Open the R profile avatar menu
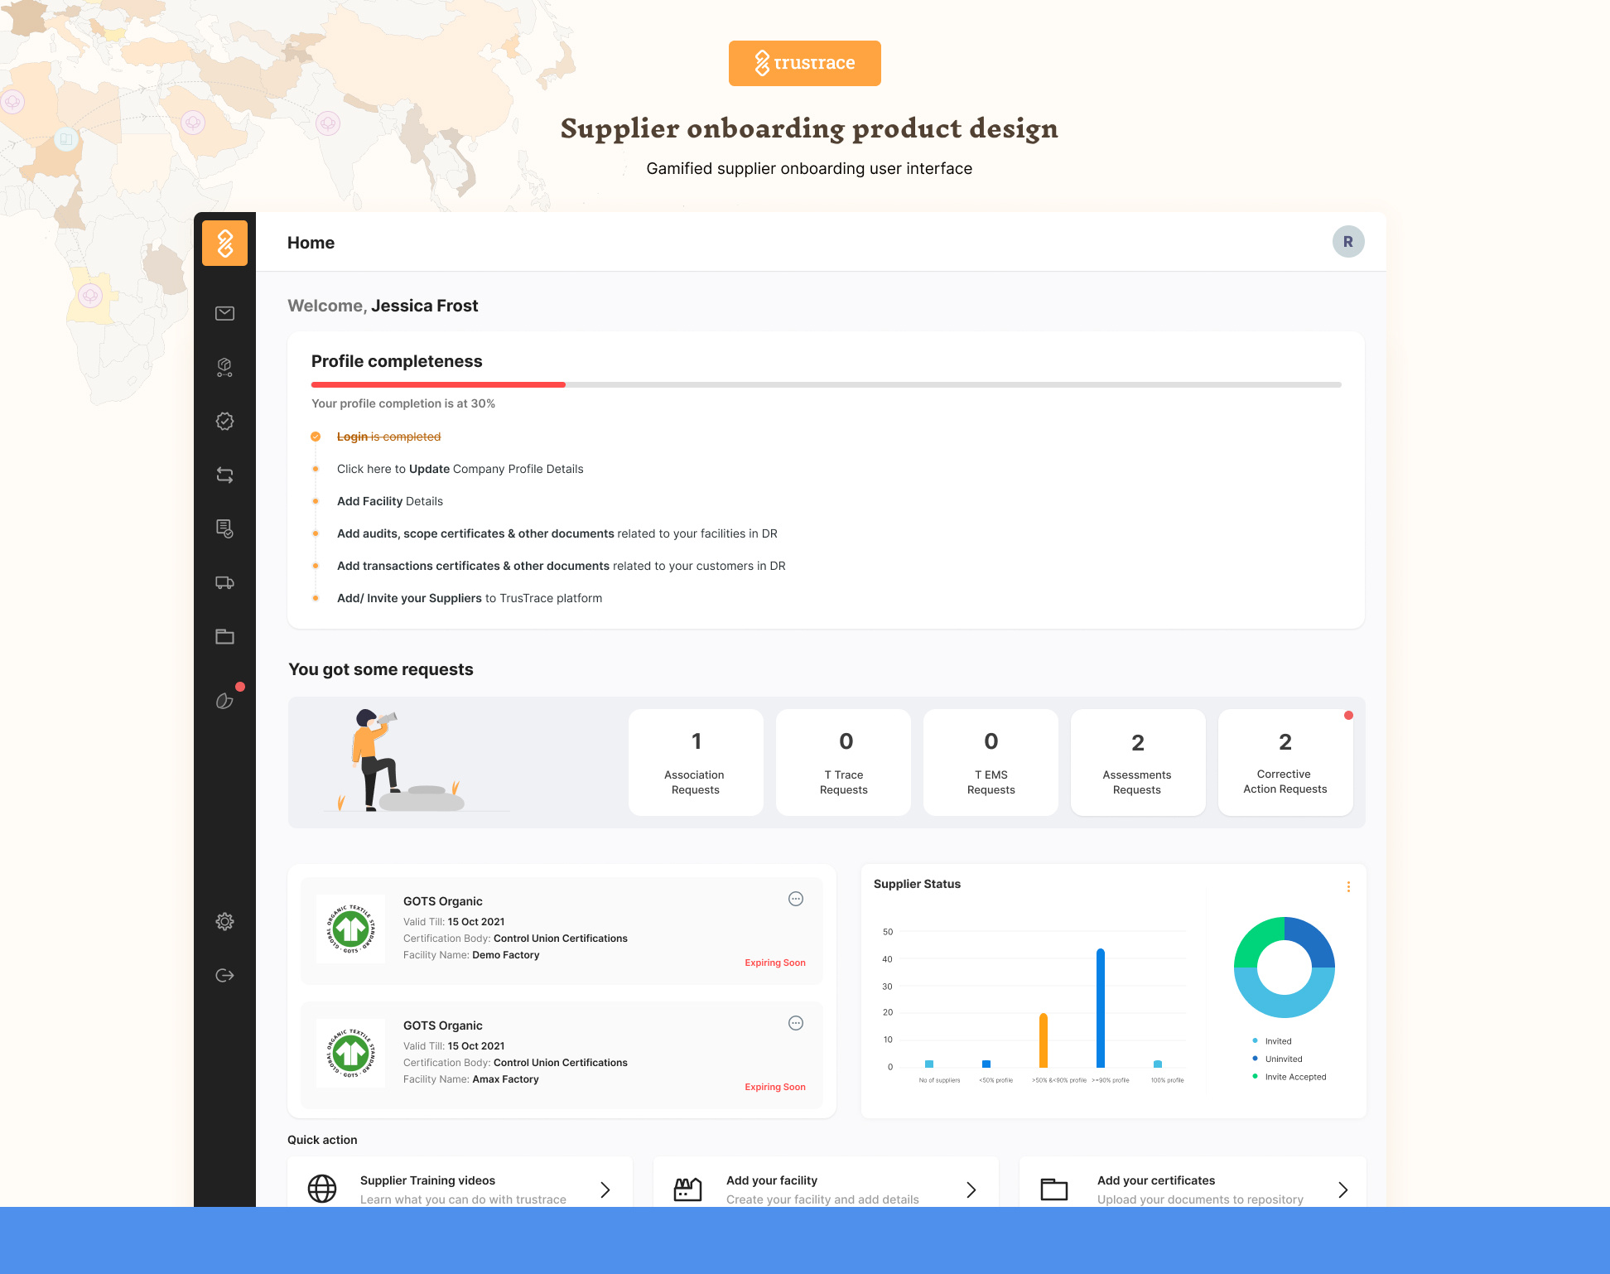The image size is (1610, 1274). click(1347, 241)
